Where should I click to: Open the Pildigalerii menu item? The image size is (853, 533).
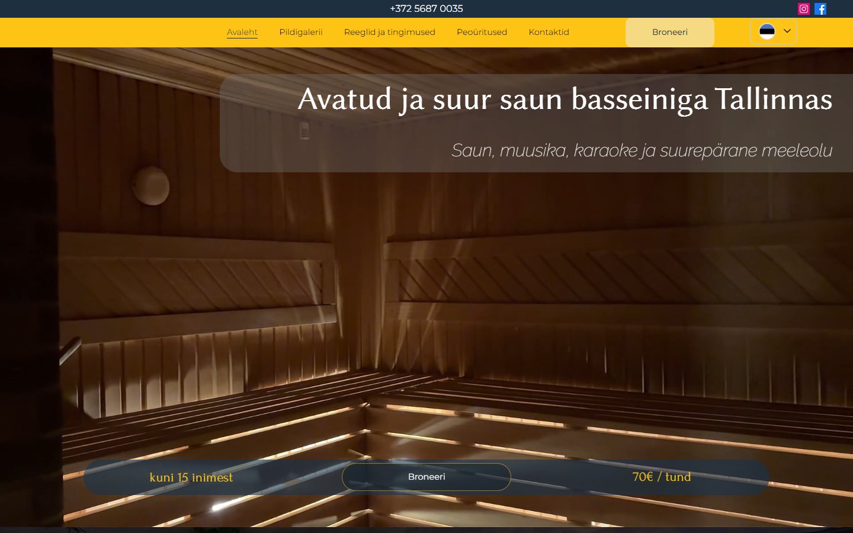click(x=301, y=32)
